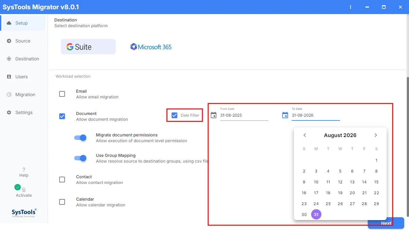Open the Users tab in sidebar
The width and height of the screenshot is (409, 230).
pyautogui.click(x=23, y=77)
